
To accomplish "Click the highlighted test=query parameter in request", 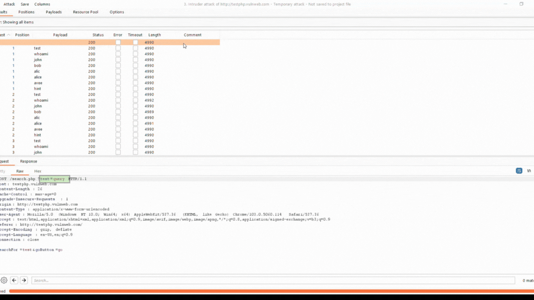I will tap(54, 179).
